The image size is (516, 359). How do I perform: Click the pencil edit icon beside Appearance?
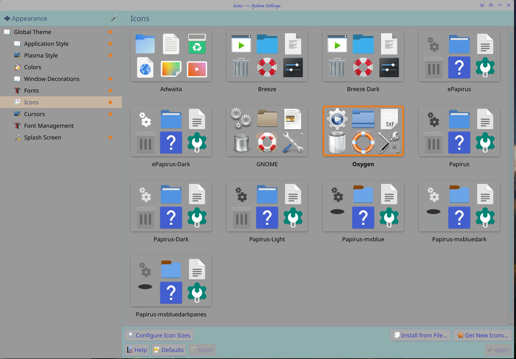coord(114,18)
